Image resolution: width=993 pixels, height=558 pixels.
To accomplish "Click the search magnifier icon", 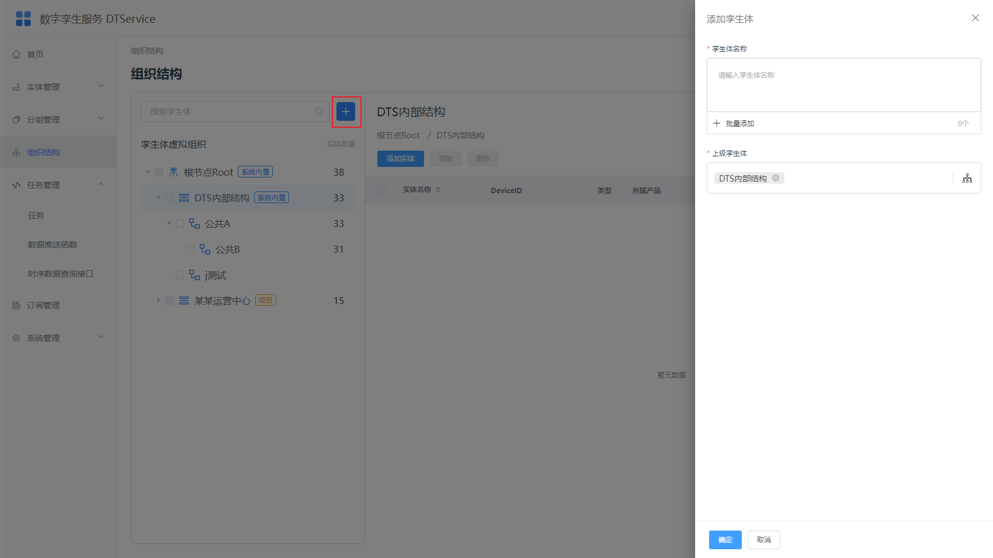I will point(319,111).
